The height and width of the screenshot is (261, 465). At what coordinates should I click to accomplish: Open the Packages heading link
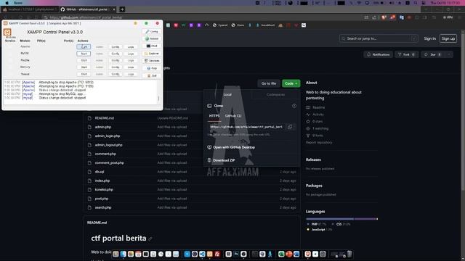tap(314, 186)
